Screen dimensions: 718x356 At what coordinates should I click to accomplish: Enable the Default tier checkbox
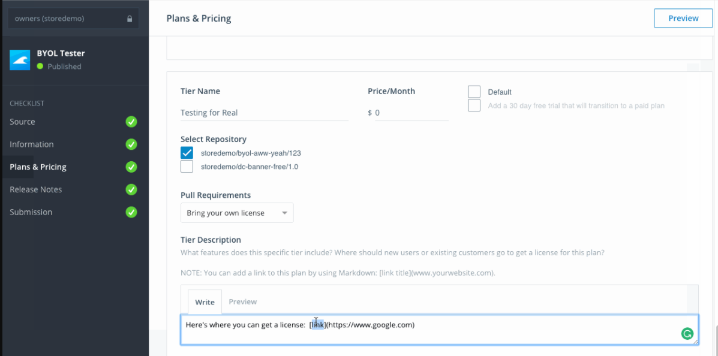coord(474,92)
